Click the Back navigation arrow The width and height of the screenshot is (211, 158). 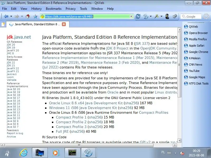click(6, 16)
